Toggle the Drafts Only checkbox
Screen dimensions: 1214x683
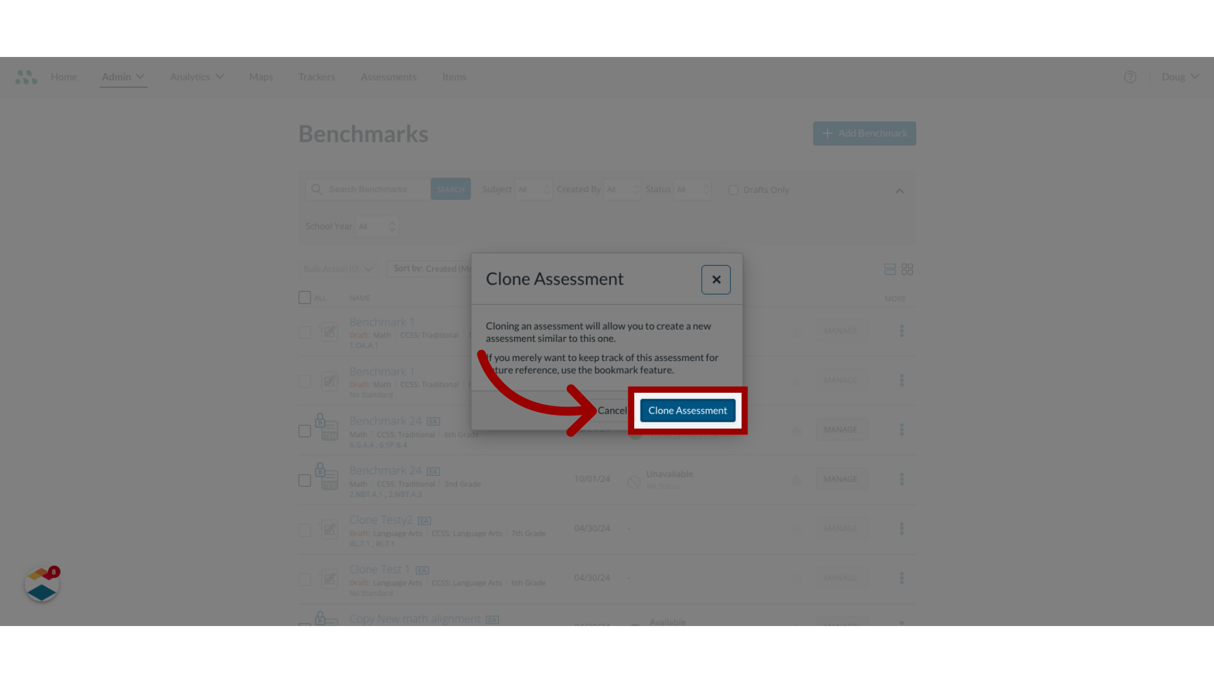[x=733, y=189]
